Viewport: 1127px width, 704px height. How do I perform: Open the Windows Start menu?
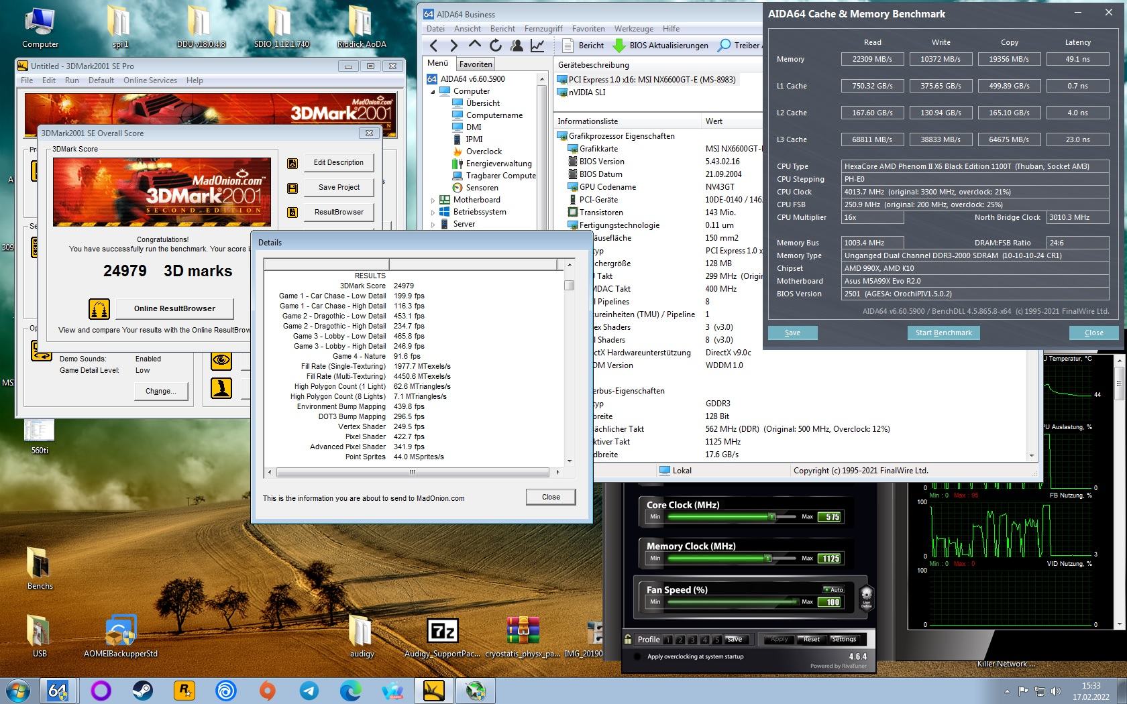(x=17, y=690)
